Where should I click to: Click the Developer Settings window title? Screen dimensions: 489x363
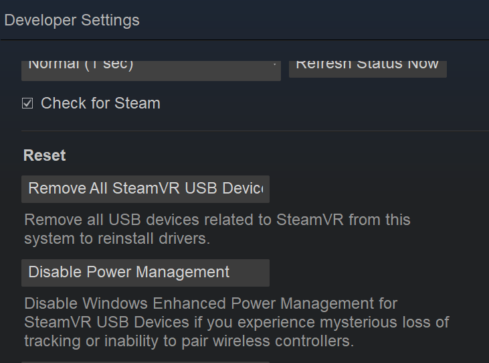pos(72,20)
